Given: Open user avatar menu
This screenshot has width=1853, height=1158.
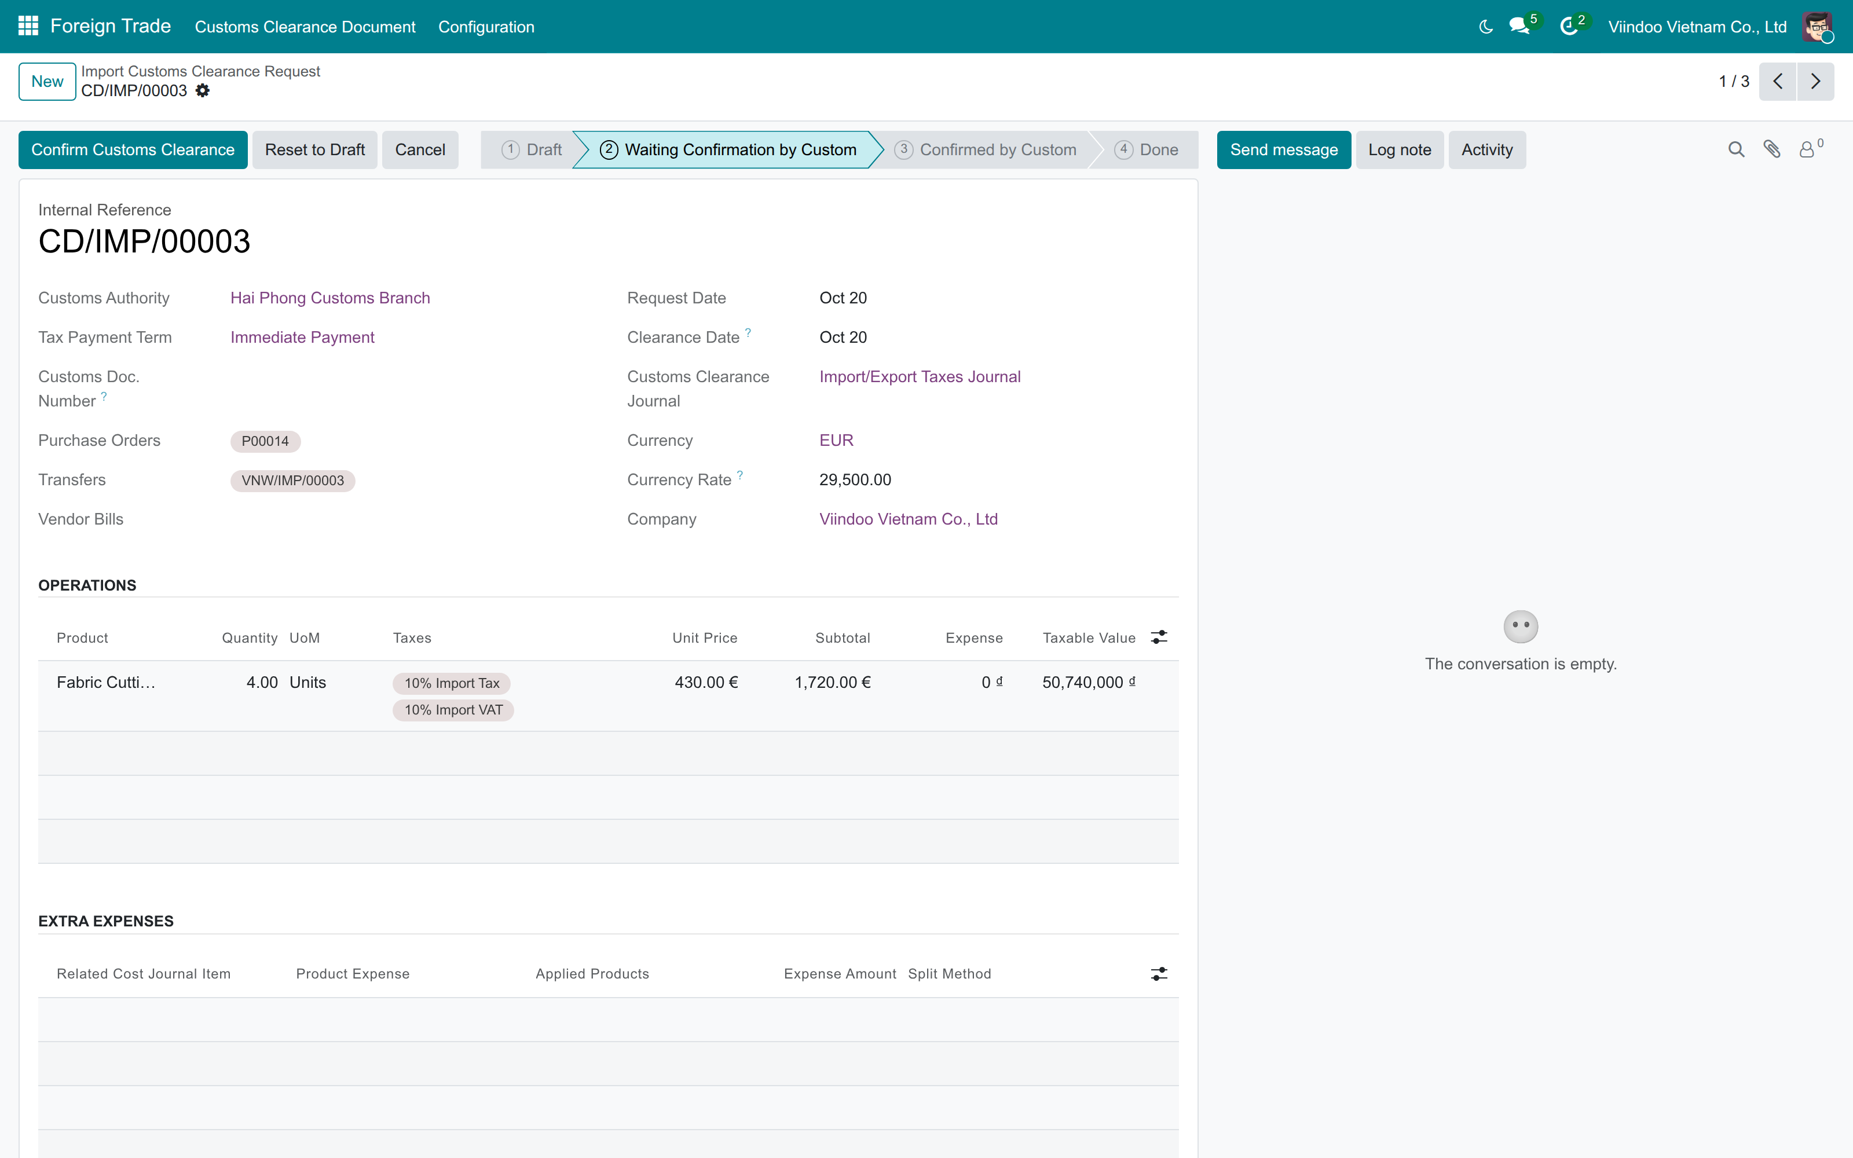Looking at the screenshot, I should (x=1817, y=27).
